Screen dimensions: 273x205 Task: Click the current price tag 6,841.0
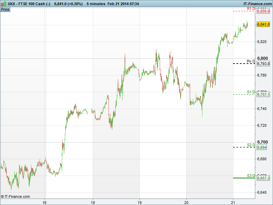point(263,24)
